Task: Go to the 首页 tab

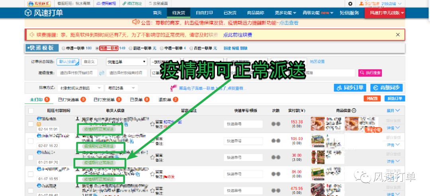Action: pos(157,13)
